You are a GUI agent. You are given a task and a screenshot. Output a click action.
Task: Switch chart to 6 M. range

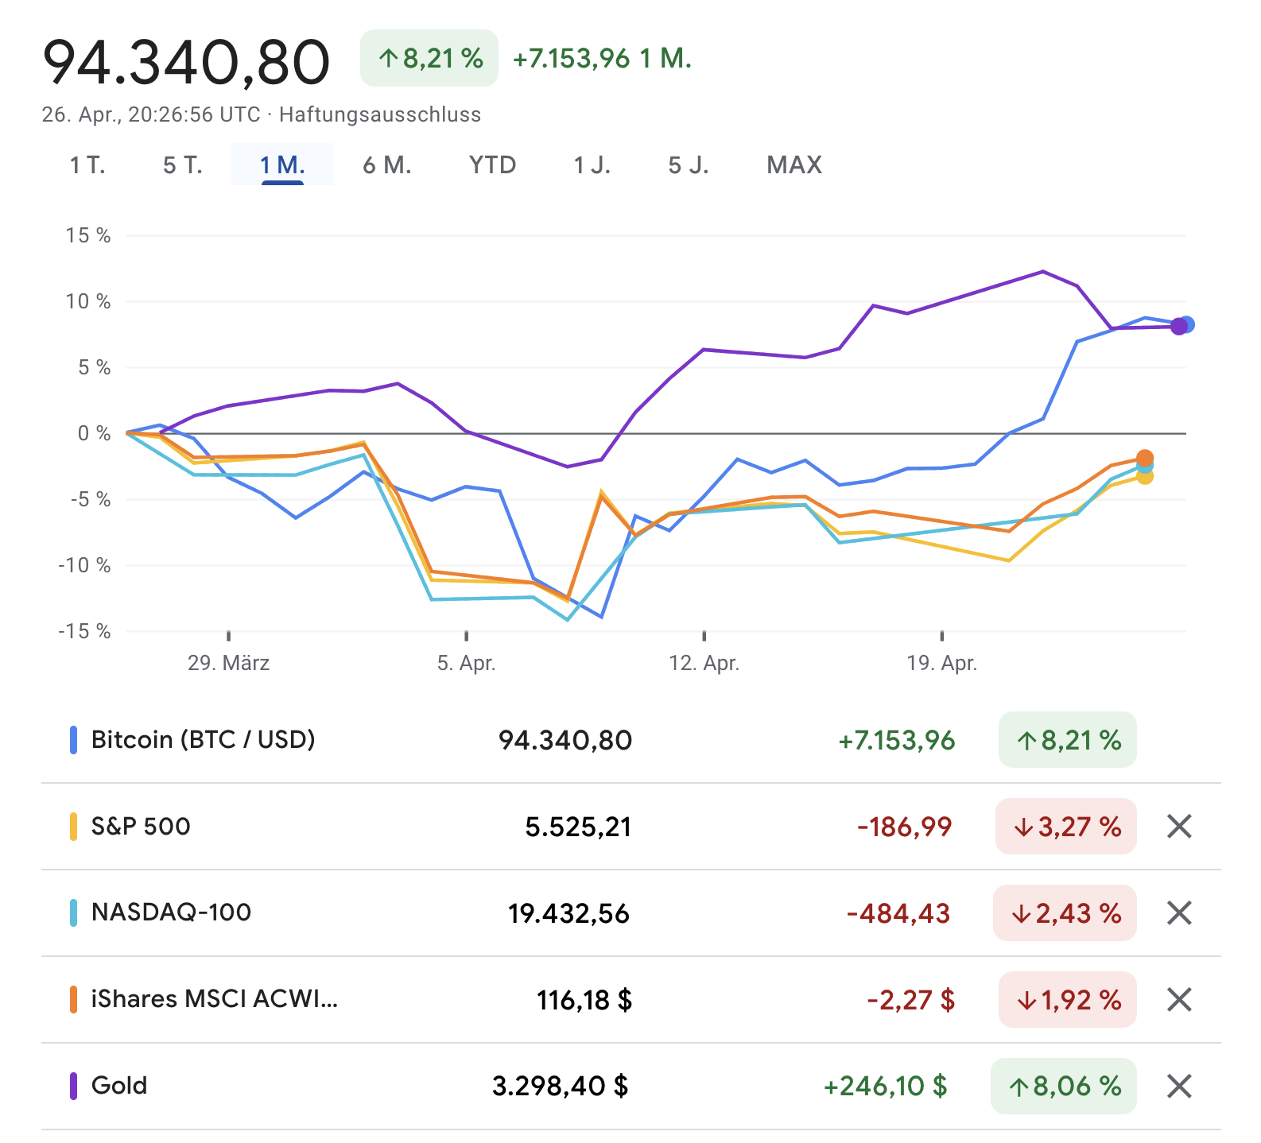pos(387,165)
